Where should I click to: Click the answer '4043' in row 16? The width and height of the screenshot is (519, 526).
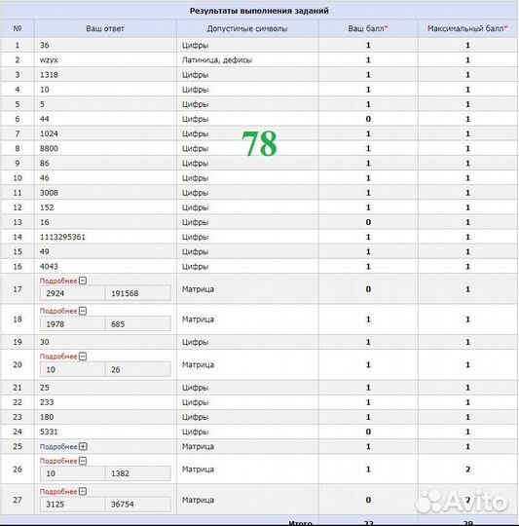point(49,266)
